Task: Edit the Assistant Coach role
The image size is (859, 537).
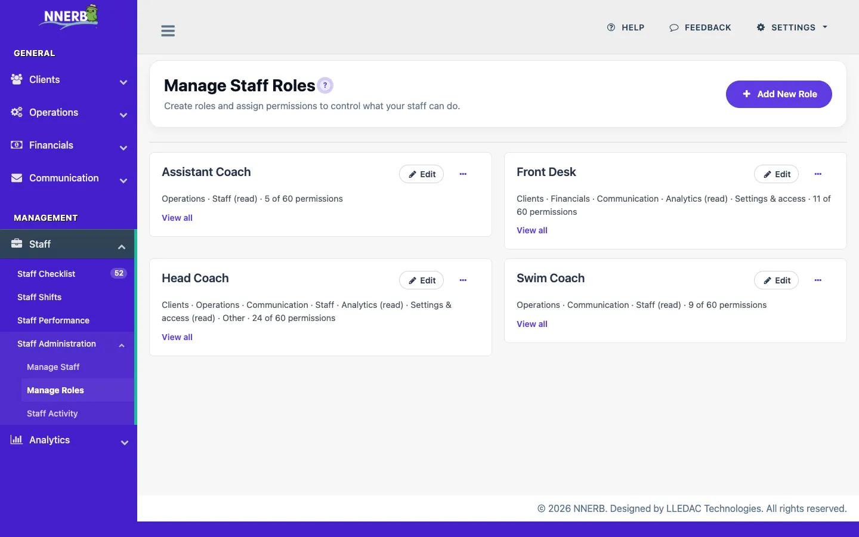Action: (x=421, y=174)
